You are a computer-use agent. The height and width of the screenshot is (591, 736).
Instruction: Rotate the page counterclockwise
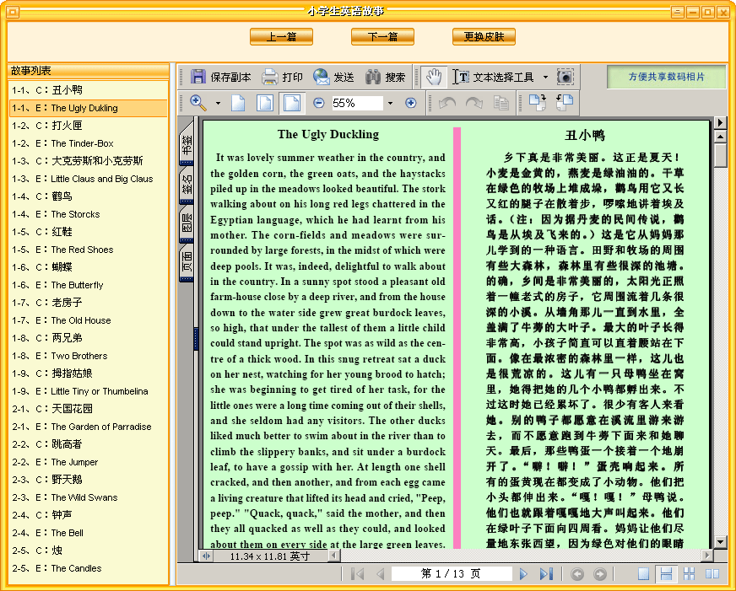tap(565, 103)
